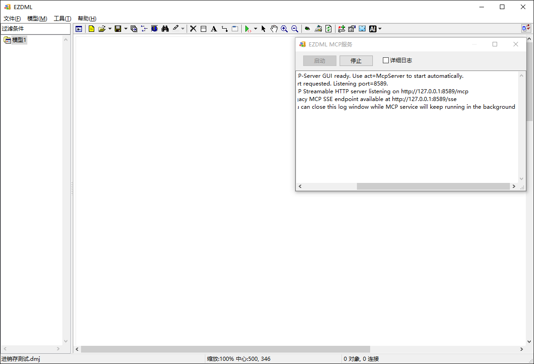Click the green eye preview icon
534x364 pixels.
tap(308, 29)
